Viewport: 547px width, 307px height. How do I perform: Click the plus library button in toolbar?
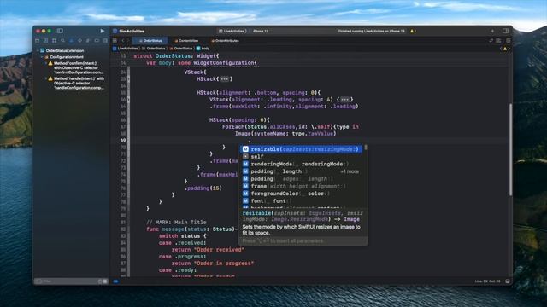(x=492, y=31)
